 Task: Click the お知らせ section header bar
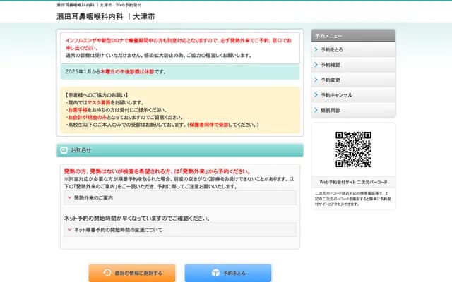pos(180,150)
